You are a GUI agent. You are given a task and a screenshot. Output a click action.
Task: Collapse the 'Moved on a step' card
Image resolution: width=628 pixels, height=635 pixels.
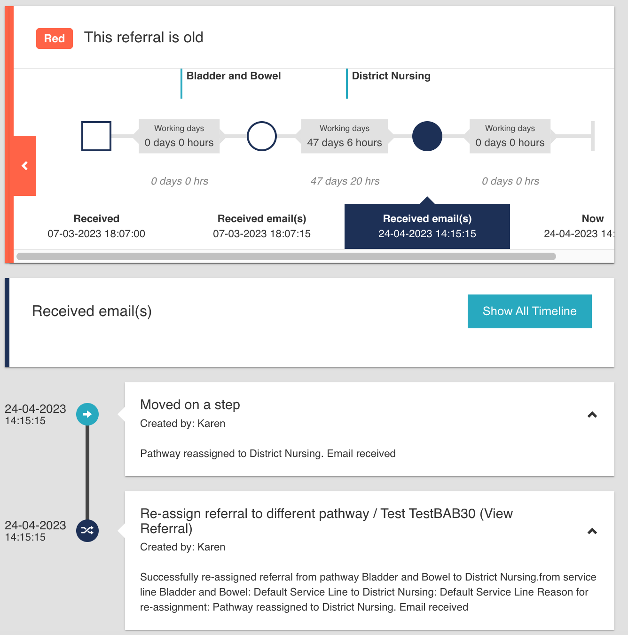(592, 415)
